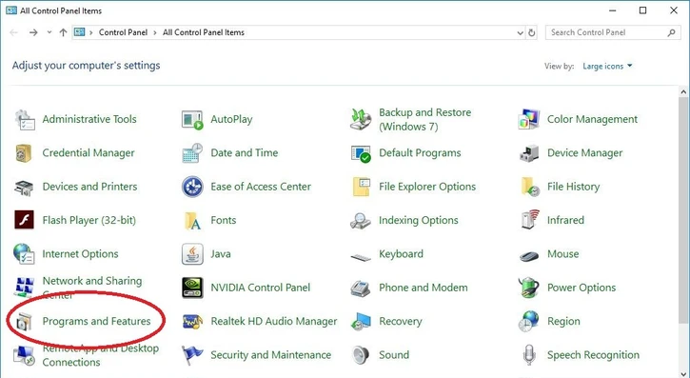Open the View by Large icons dropdown
Screen dimensions: 690x378
[607, 66]
